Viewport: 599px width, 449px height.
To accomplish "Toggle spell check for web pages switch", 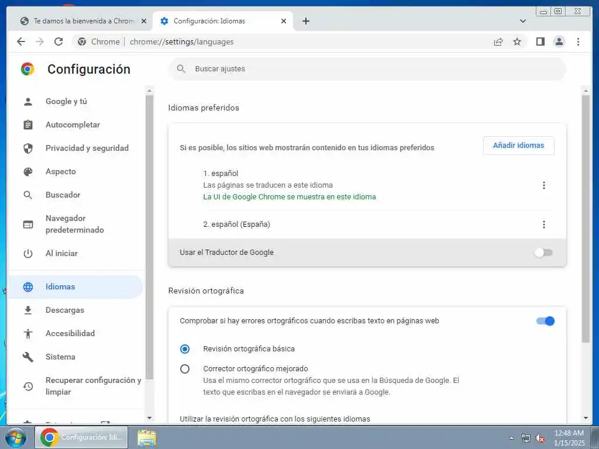I will (x=546, y=321).
